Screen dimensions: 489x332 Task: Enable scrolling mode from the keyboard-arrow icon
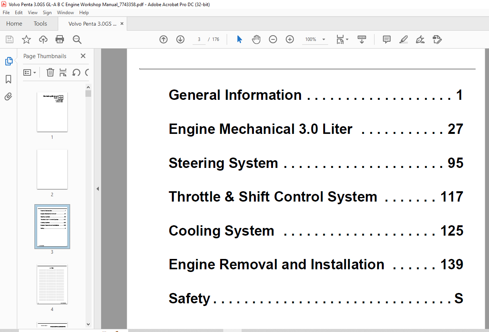[x=362, y=39]
